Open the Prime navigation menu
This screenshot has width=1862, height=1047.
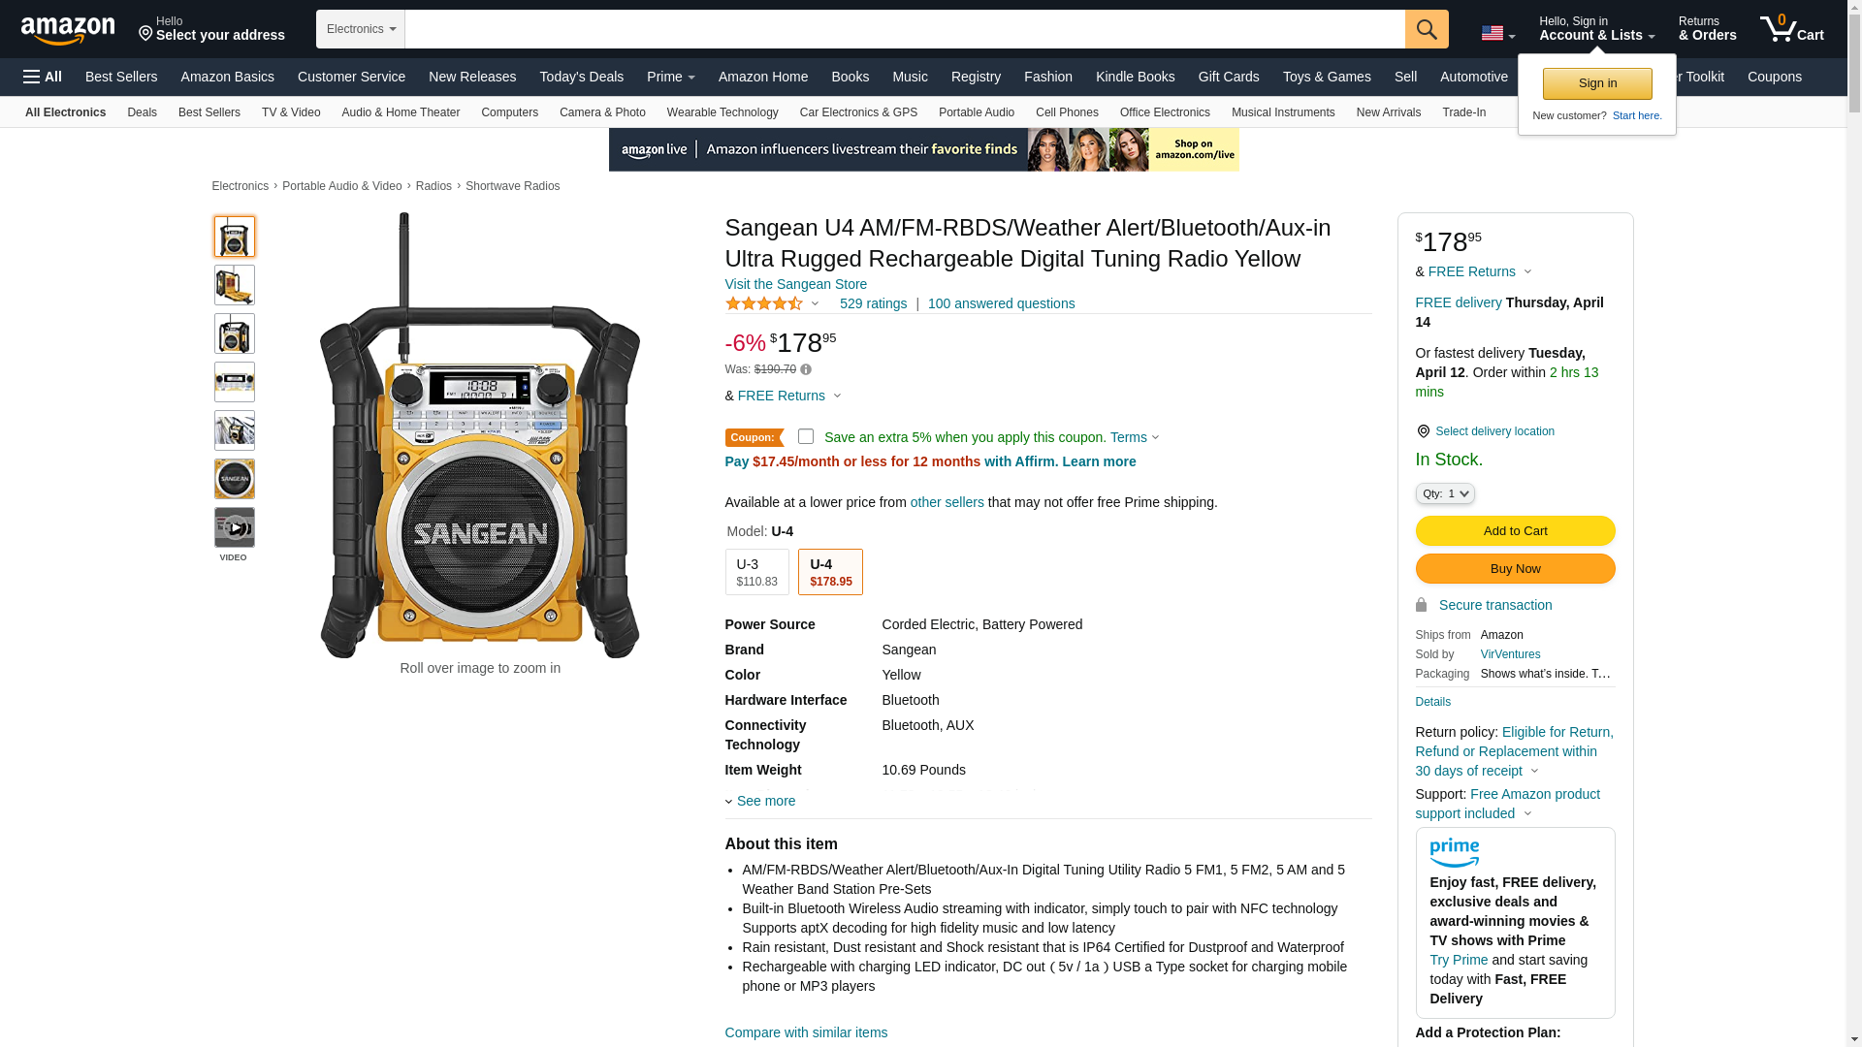[671, 77]
